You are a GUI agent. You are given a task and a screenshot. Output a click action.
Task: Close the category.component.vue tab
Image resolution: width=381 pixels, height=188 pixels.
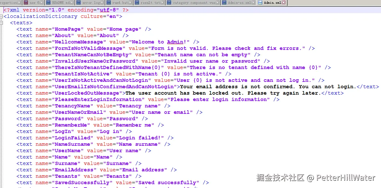click(x=218, y=3)
